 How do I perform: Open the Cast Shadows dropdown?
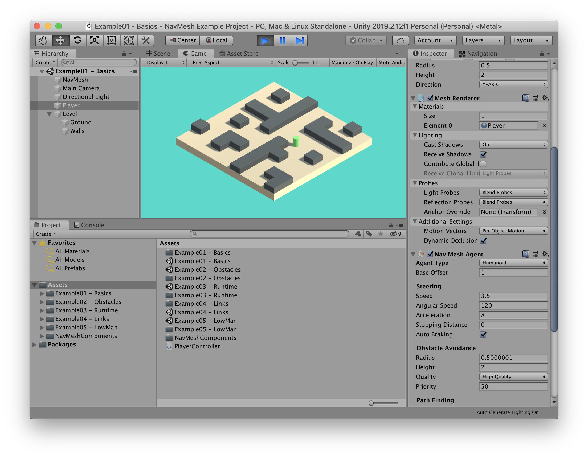(x=513, y=145)
